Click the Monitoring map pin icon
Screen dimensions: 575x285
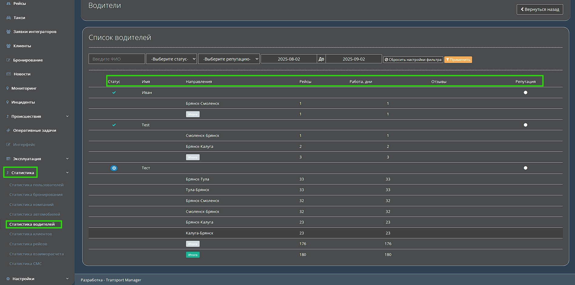point(8,88)
